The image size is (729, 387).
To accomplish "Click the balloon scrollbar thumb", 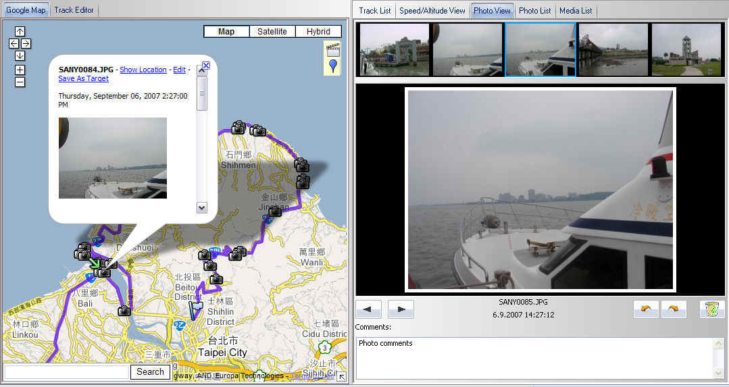I will (202, 93).
